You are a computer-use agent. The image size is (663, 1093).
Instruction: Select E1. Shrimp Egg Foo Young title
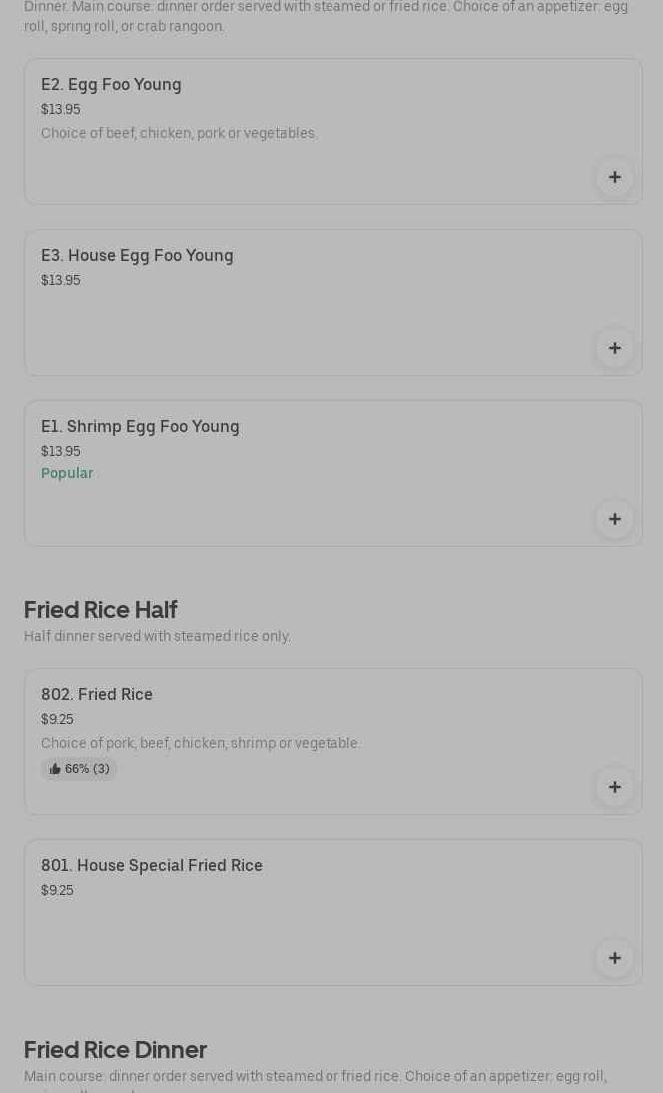pyautogui.click(x=140, y=427)
